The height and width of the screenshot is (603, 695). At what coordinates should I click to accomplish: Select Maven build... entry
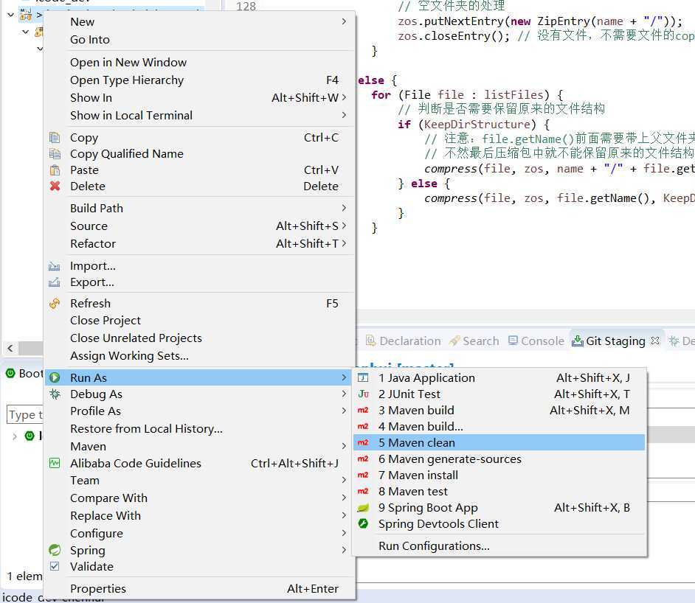pyautogui.click(x=499, y=426)
